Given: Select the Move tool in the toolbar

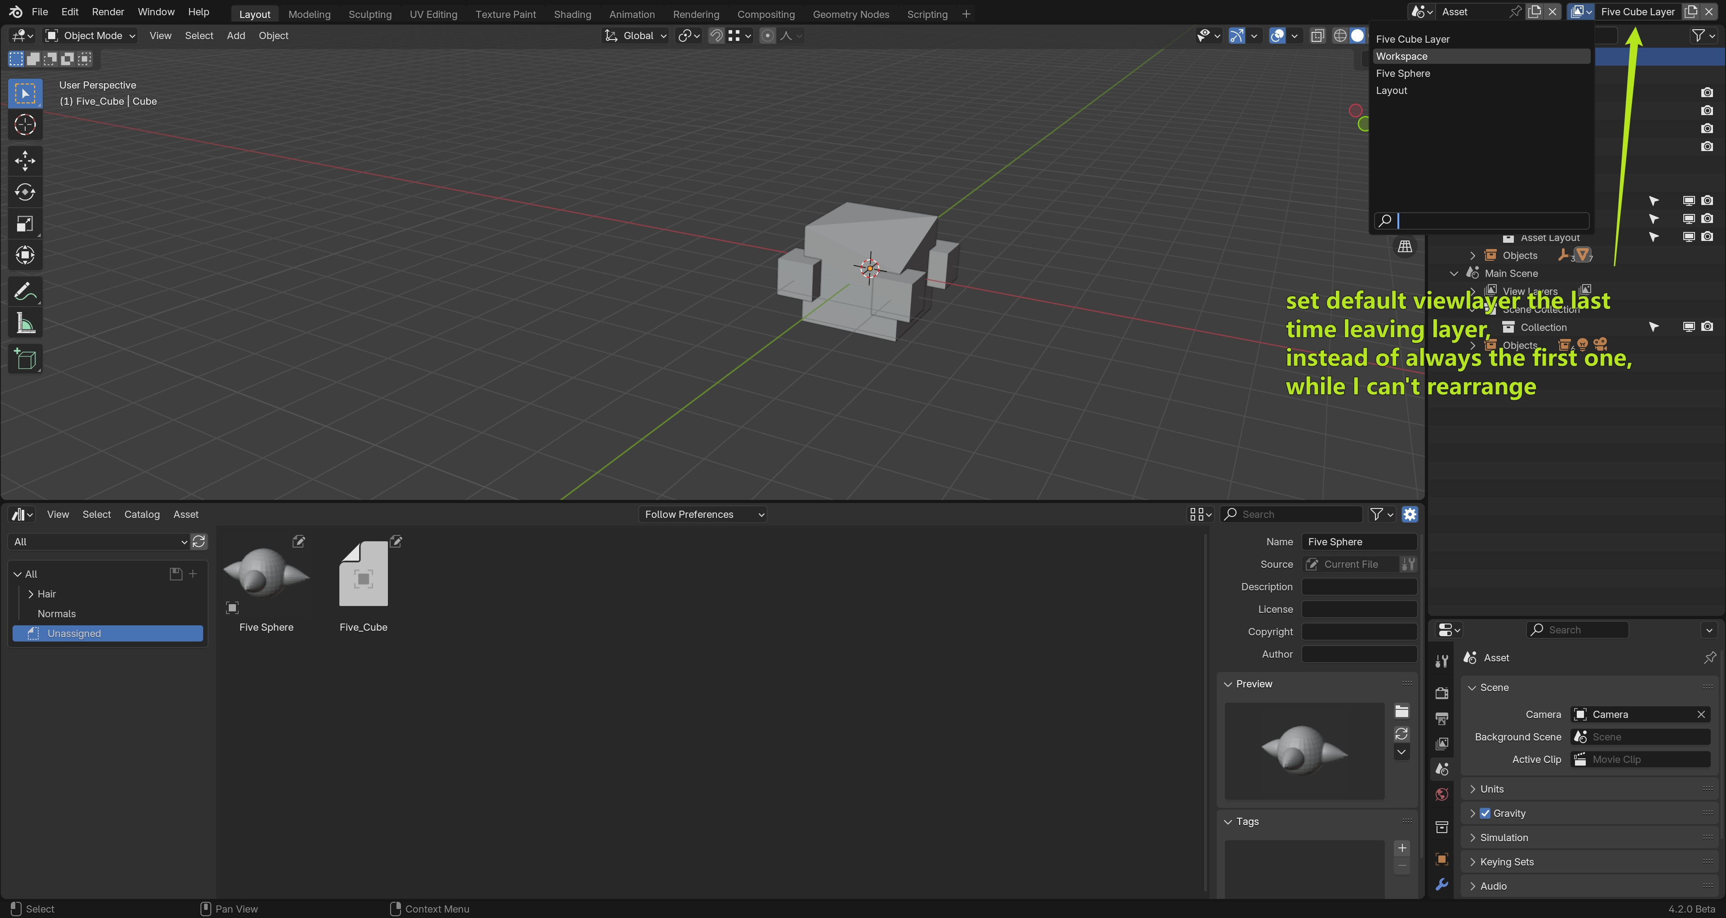Looking at the screenshot, I should 25,160.
